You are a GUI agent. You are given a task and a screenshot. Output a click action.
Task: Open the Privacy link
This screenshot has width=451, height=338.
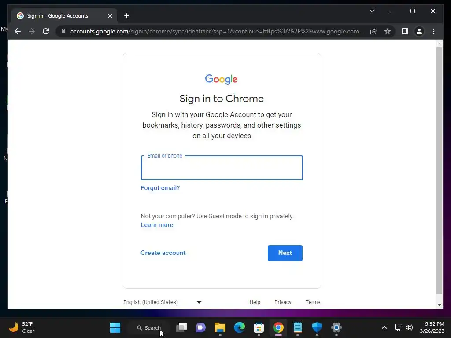pos(283,302)
